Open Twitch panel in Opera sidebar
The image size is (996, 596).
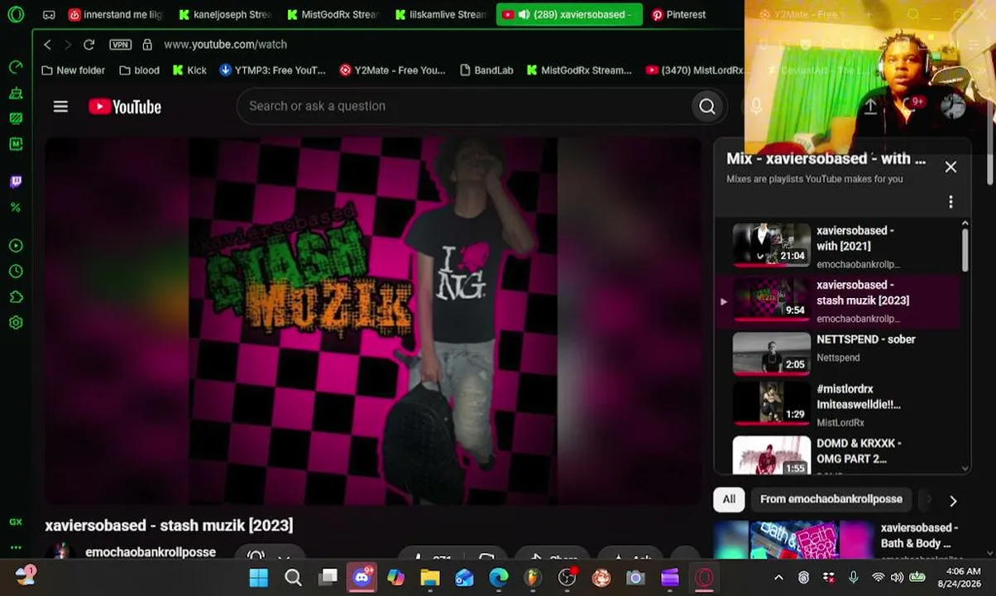click(16, 181)
